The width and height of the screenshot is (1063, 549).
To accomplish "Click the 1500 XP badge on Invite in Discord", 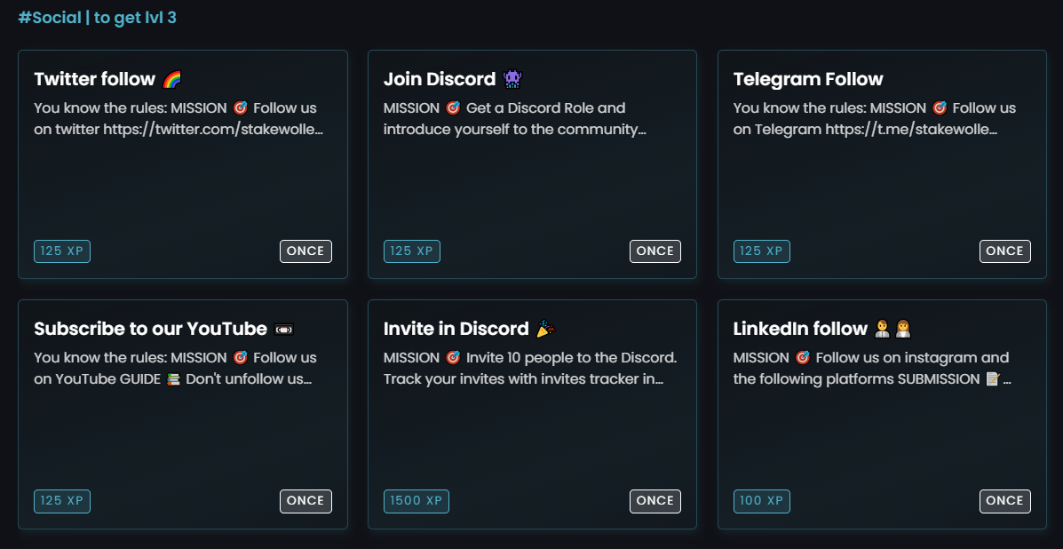I will tap(416, 501).
